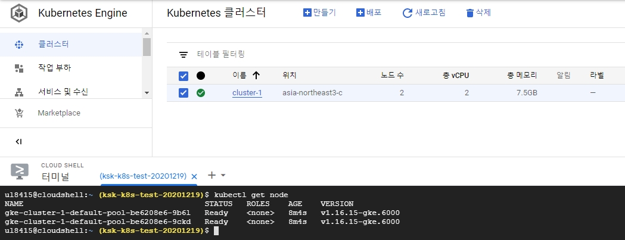Viewport: 625px width, 240px height.
Task: Close the ksk-k8s-test-20201219 terminal tab
Action: point(194,176)
